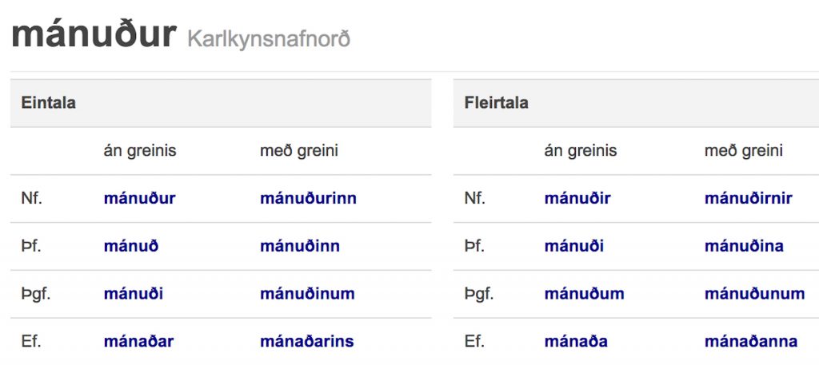Click the mánuðunum link
819x365 pixels.
click(x=754, y=294)
